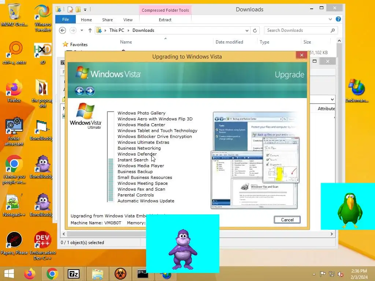The image size is (375, 281).
Task: Click Downloads in the address breadcrumb
Action: [x=143, y=30]
